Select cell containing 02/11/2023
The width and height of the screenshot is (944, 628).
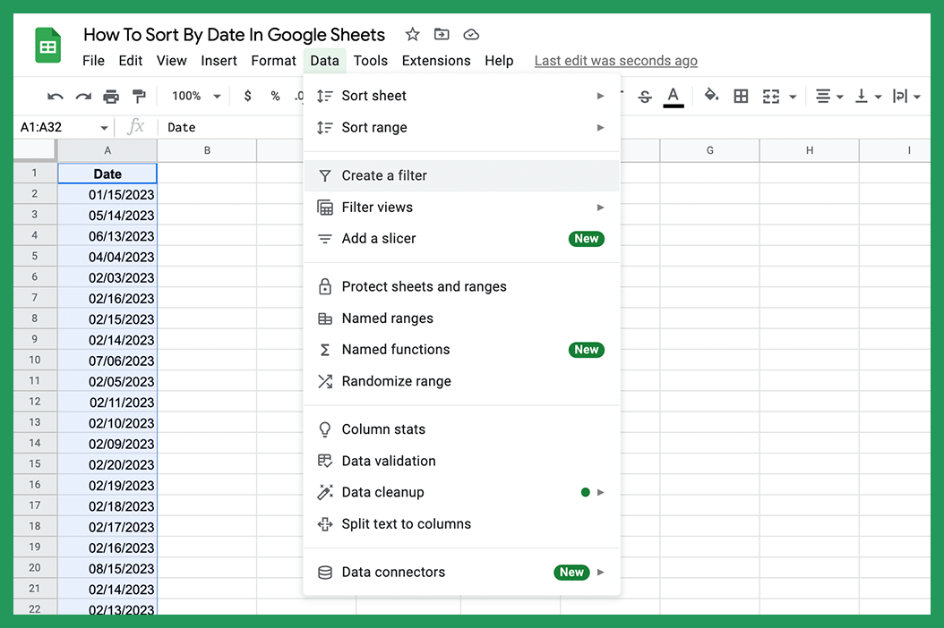(107, 402)
